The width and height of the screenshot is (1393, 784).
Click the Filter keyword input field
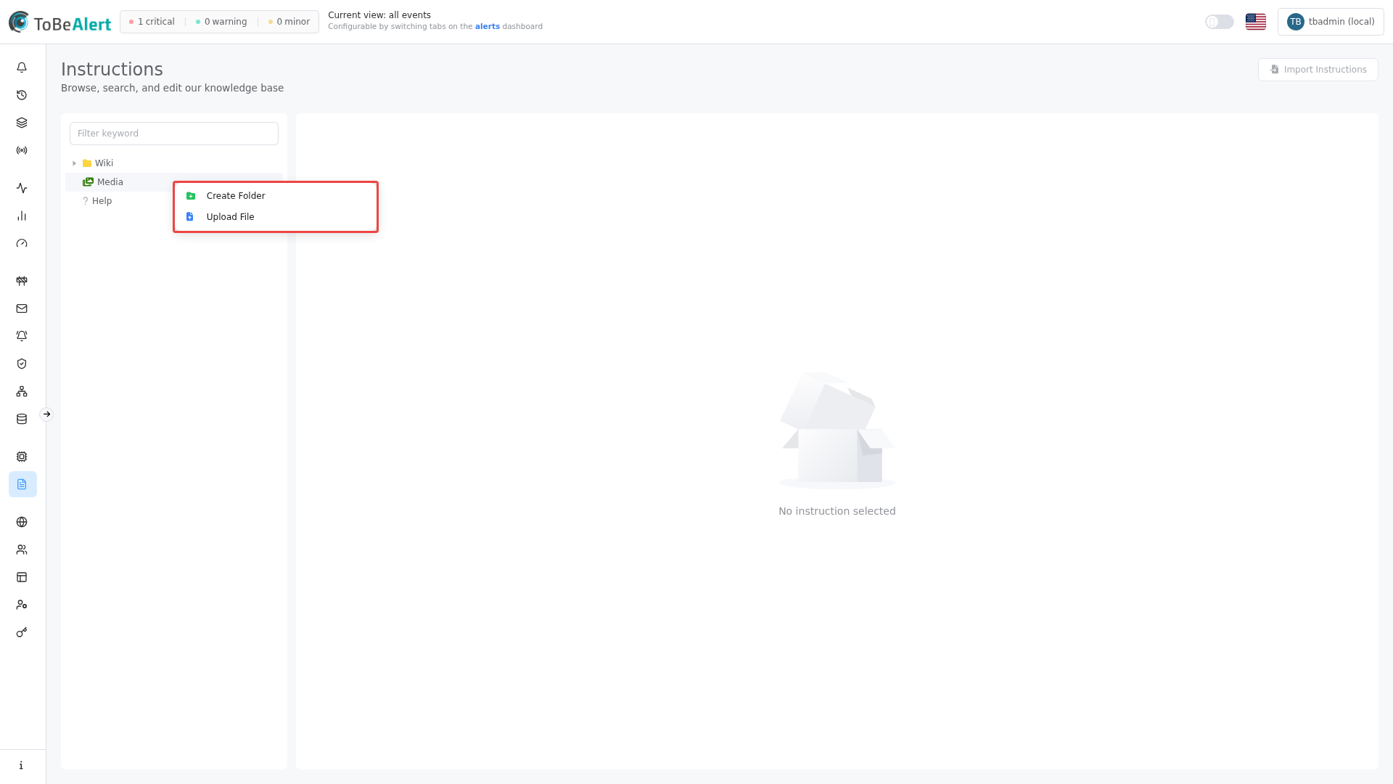pos(174,134)
